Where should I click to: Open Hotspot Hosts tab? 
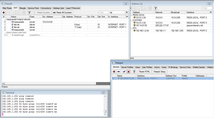164,67
